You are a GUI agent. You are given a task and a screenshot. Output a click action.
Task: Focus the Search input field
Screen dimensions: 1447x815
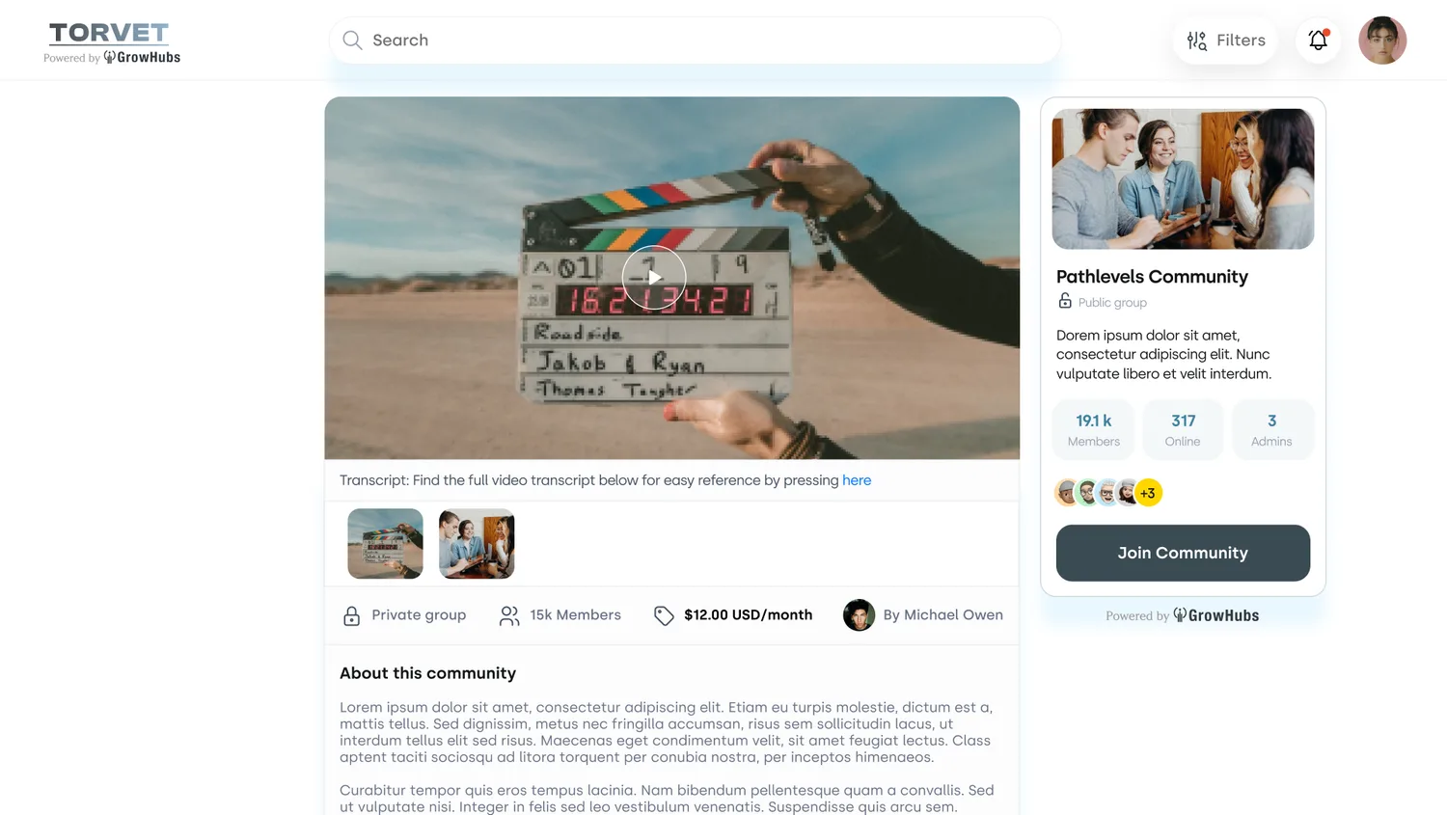pos(695,41)
